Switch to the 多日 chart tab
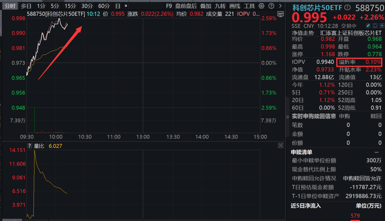The width and height of the screenshot is (385, 221). [x=26, y=6]
